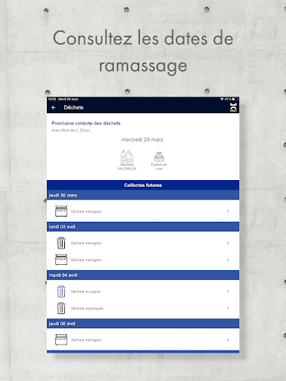Select the Déchets VALORLUX bottles icon
The width and height of the screenshot is (286, 381).
[127, 157]
